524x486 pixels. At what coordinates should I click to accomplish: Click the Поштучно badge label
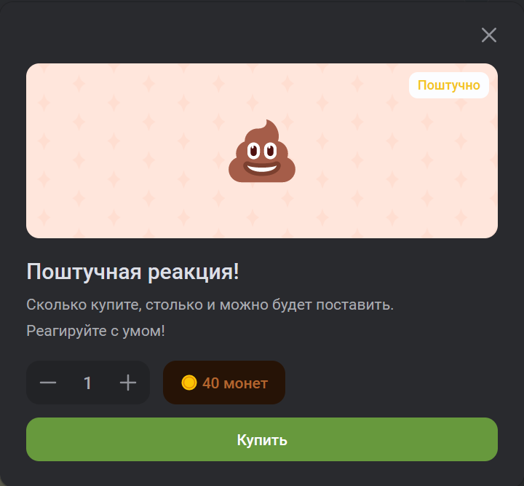click(x=449, y=85)
